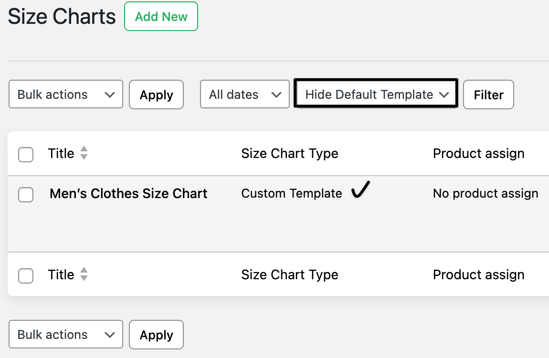The width and height of the screenshot is (549, 358).
Task: Click the chevron on Hide Default Template
Action: (x=444, y=94)
